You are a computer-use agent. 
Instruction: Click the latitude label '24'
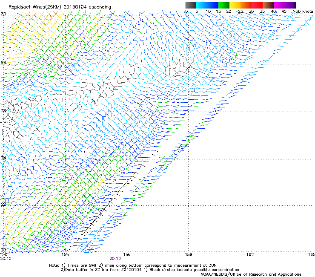click(x=3, y=158)
